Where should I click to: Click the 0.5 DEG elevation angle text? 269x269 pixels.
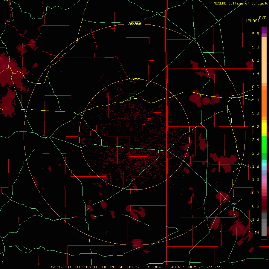pyautogui.click(x=152, y=267)
